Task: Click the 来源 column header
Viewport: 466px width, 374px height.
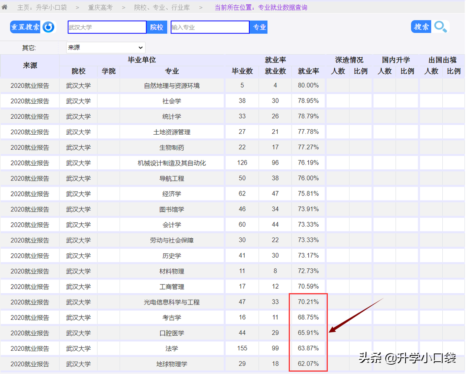Action: [x=30, y=66]
